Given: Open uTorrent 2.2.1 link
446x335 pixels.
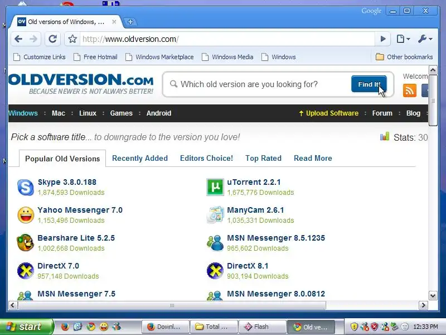Looking at the screenshot, I should tap(254, 182).
